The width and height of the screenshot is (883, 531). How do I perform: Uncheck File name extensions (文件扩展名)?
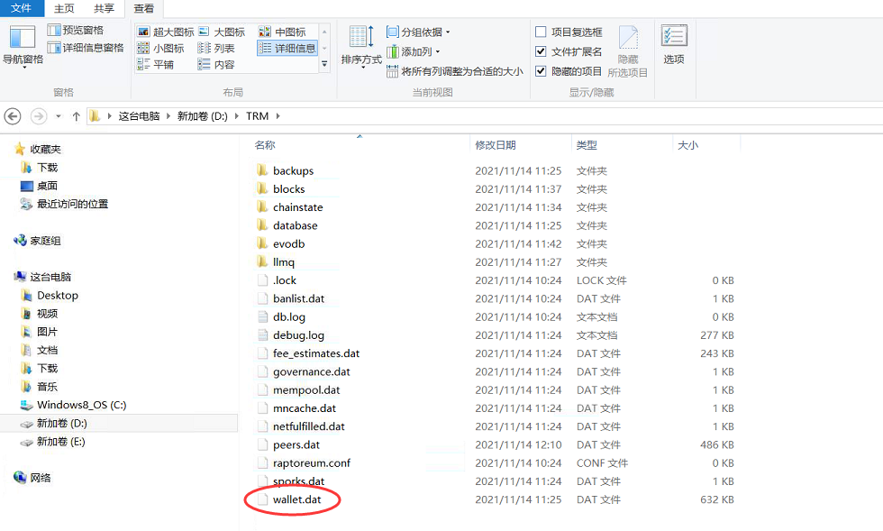pos(541,51)
